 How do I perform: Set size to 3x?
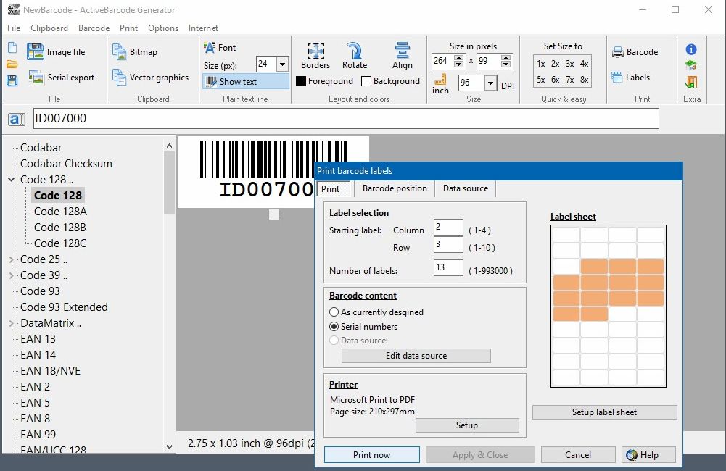[569, 64]
